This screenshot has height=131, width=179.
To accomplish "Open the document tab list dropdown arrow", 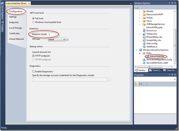I will click(131, 3).
